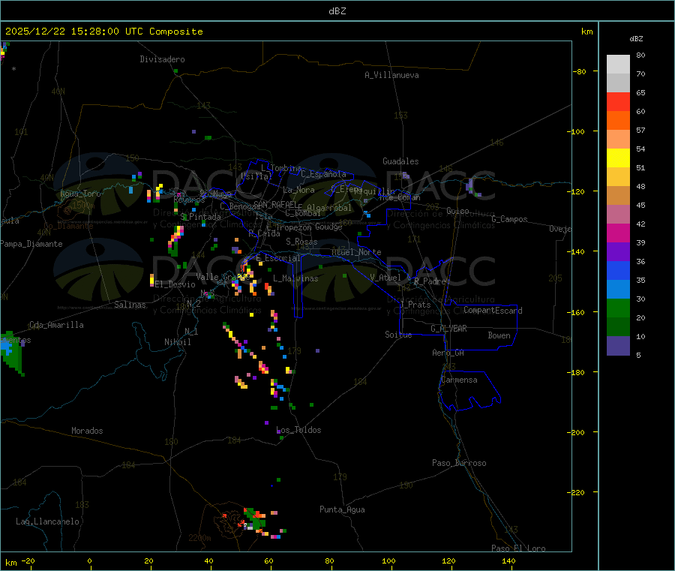Click the timestamp 2025/12/22 15:28:00 UTC Composite
This screenshot has height=571, width=675.
click(x=103, y=32)
